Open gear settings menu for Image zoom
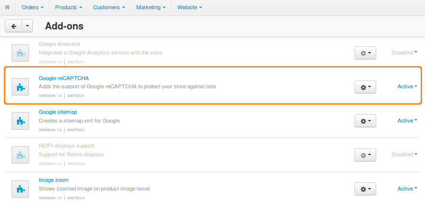This screenshot has width=425, height=205. pos(366,189)
